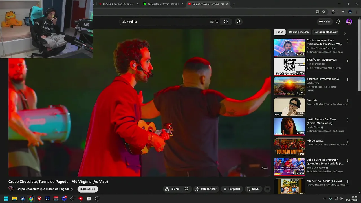Bookmark this page with the star icon
Screen dimensions: 361x203
[x=324, y=12]
